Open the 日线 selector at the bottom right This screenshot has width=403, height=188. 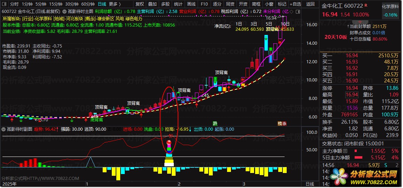click(310, 184)
